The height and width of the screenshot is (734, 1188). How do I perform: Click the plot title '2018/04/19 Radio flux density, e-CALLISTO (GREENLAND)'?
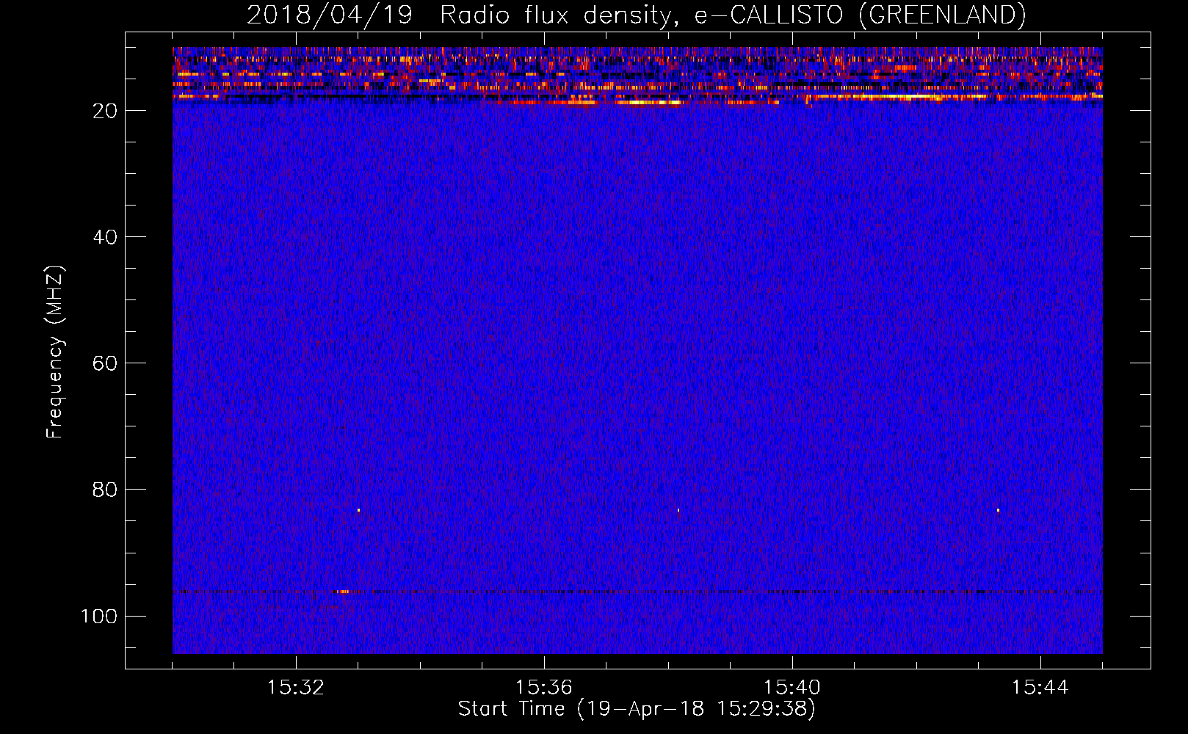point(636,15)
